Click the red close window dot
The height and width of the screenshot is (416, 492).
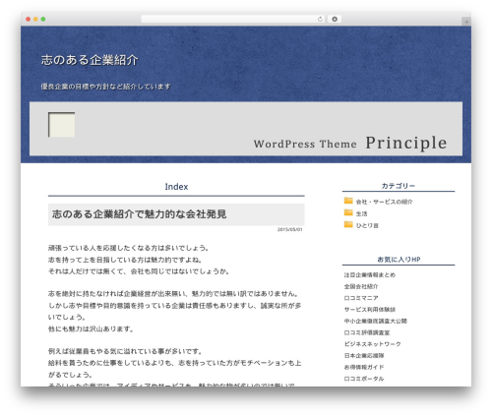[29, 19]
